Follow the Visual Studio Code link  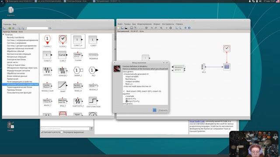pos(197,121)
